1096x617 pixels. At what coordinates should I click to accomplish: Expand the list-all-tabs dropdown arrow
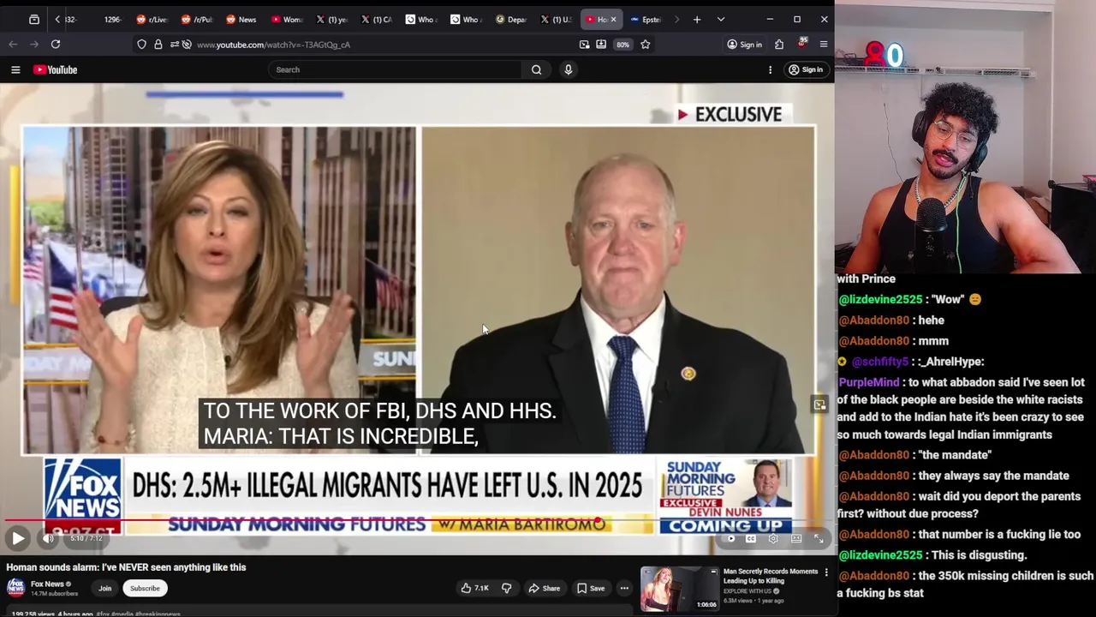tap(721, 19)
